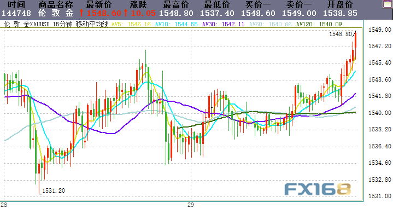Screen dimensions: 393x208
Task: Click the date label 29 on time axis
Action: 190,205
